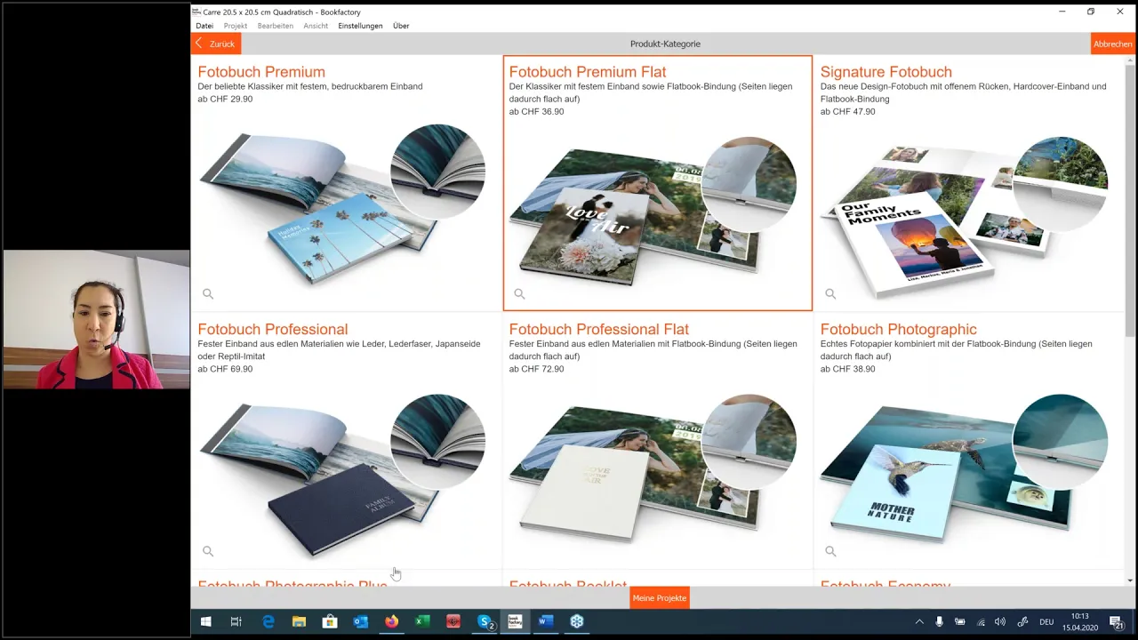Screen dimensions: 1138x640
Task: Click the price text ab CHF 69.90
Action: tap(225, 369)
